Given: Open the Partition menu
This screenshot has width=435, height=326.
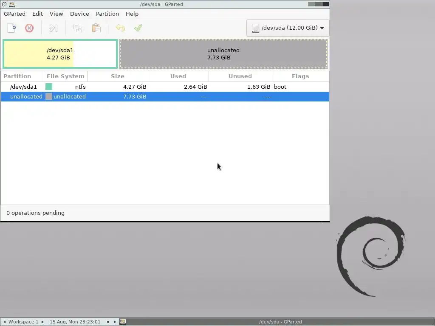Looking at the screenshot, I should click(107, 14).
